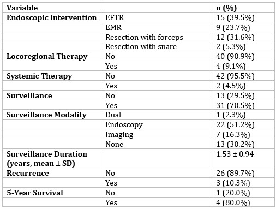Select the Recurrence row label
Screen dimensions: 276x209
(28, 173)
